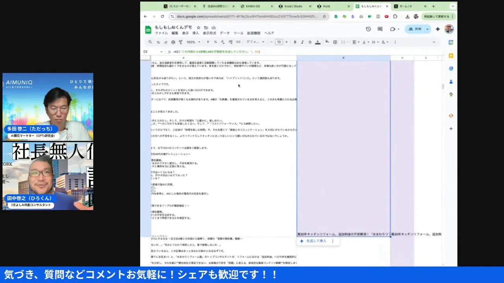Check the cloud save status icon

[214, 28]
